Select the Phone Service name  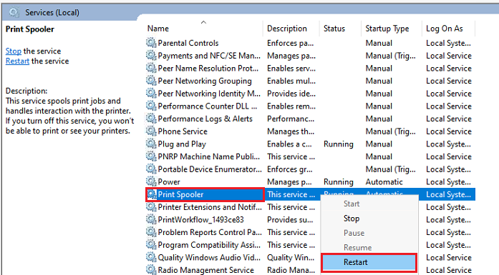pos(183,131)
